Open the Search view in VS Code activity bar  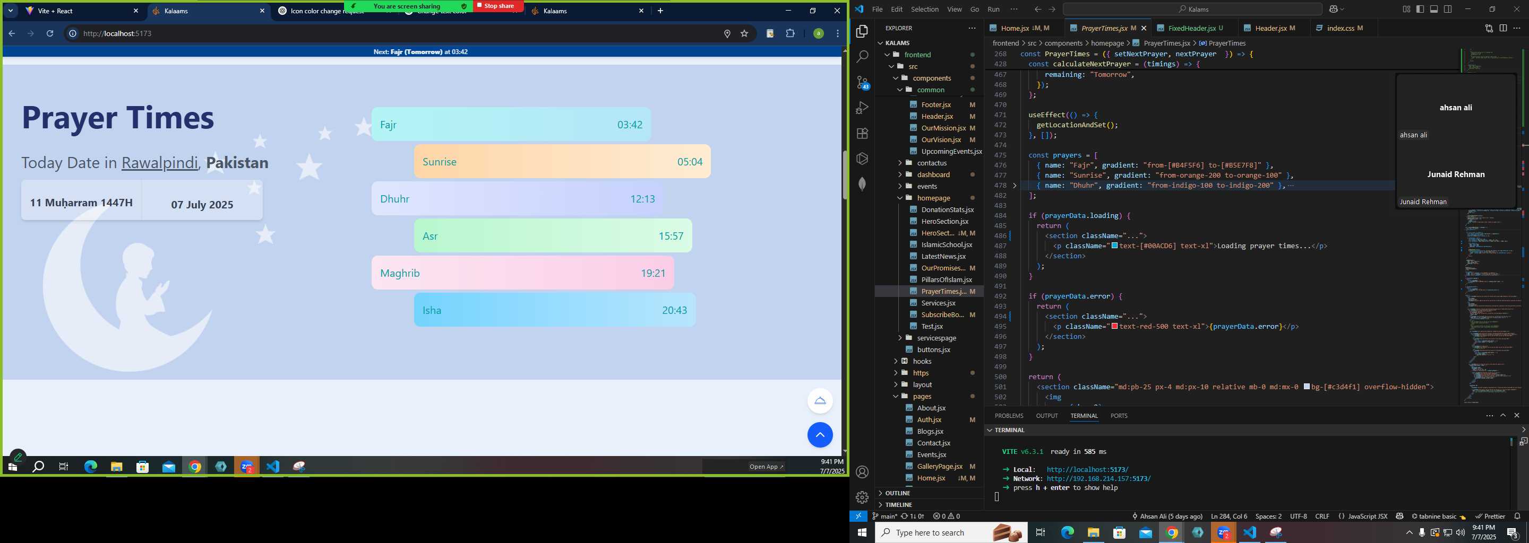pyautogui.click(x=862, y=57)
